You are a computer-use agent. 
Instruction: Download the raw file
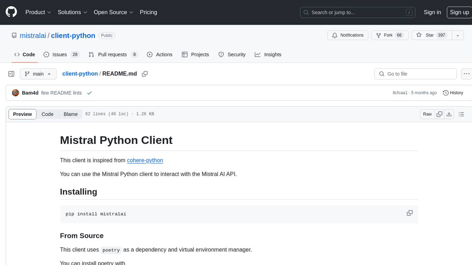tap(449, 114)
